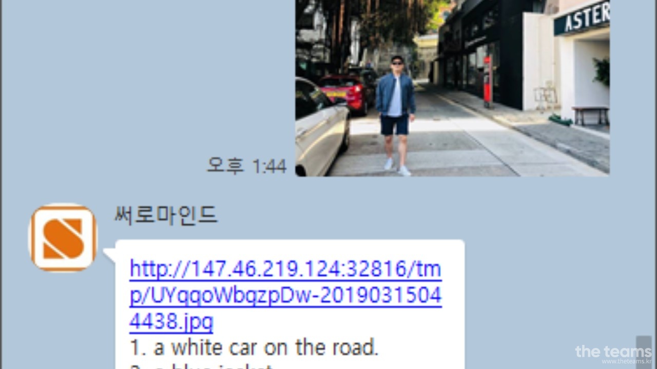Click the partially visible second caption line
The width and height of the screenshot is (657, 369).
pyautogui.click(x=200, y=366)
